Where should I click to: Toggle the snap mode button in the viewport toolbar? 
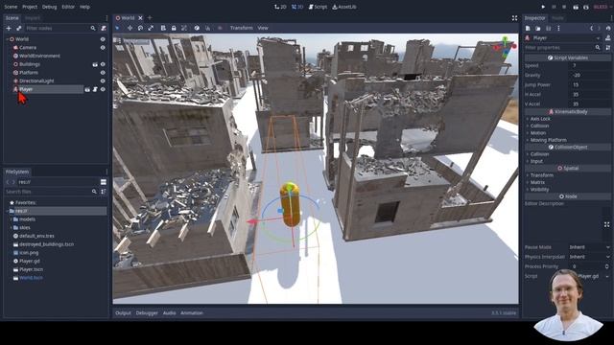pos(207,28)
